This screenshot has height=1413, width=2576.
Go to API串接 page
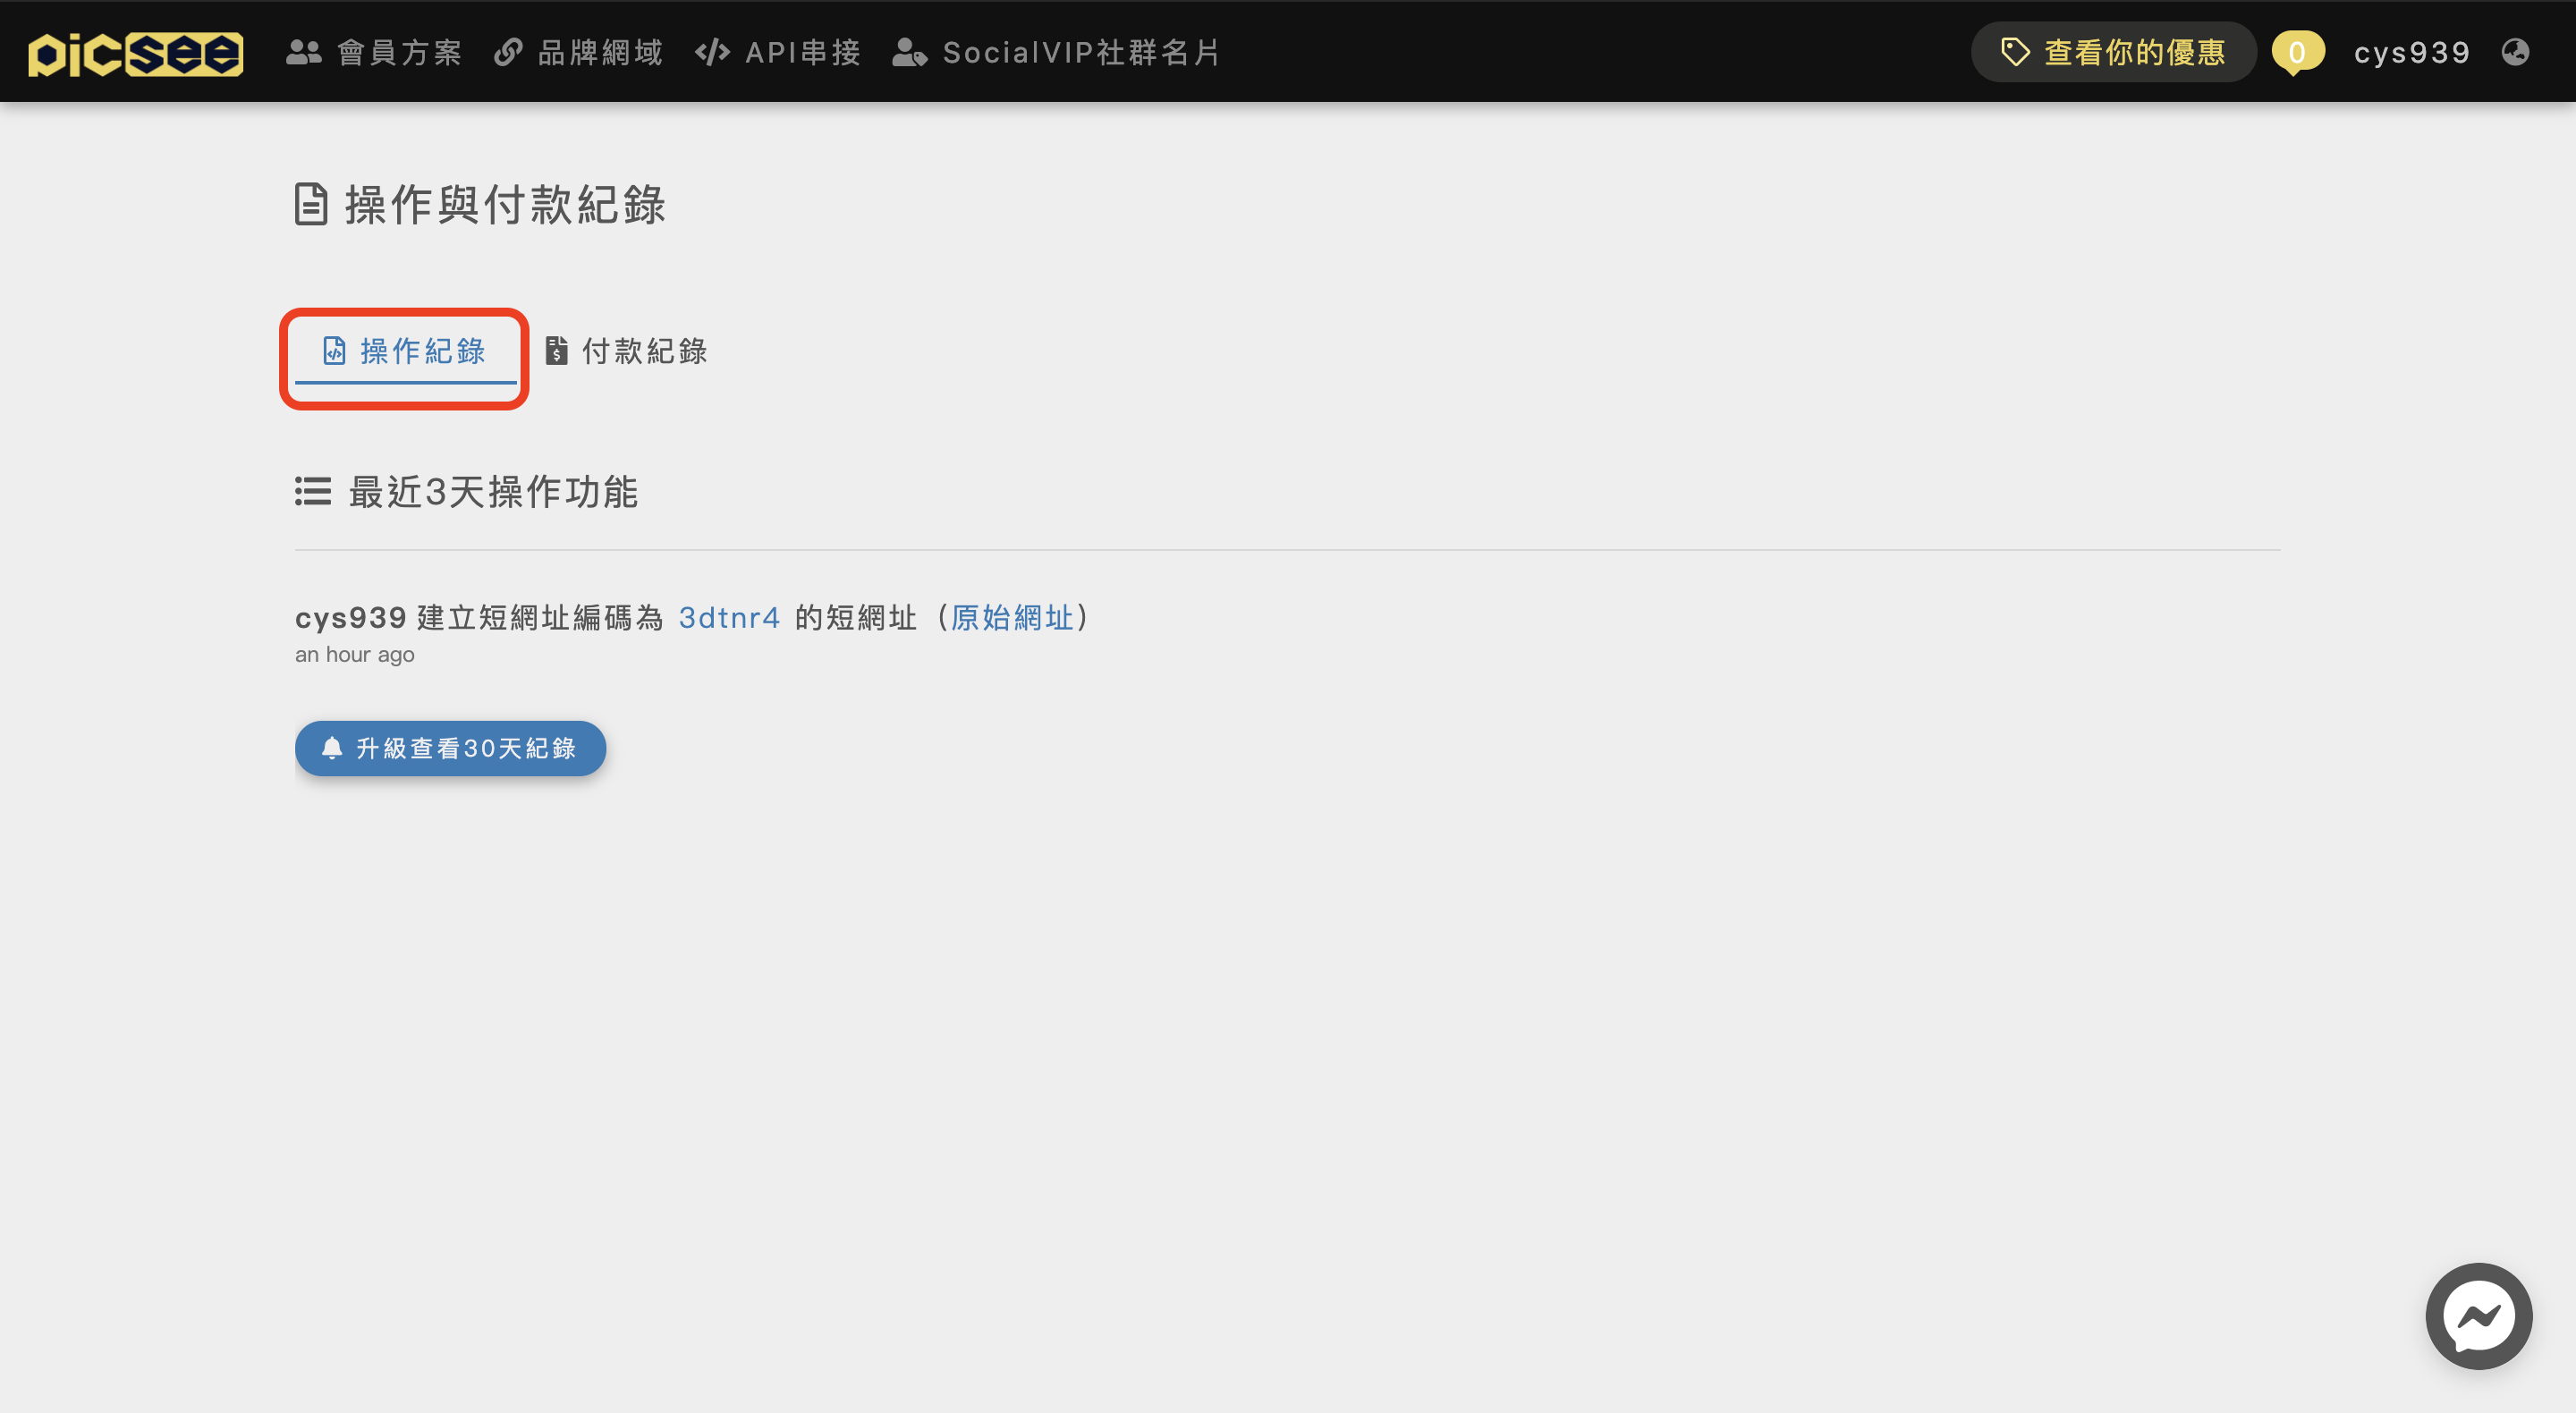(x=778, y=52)
